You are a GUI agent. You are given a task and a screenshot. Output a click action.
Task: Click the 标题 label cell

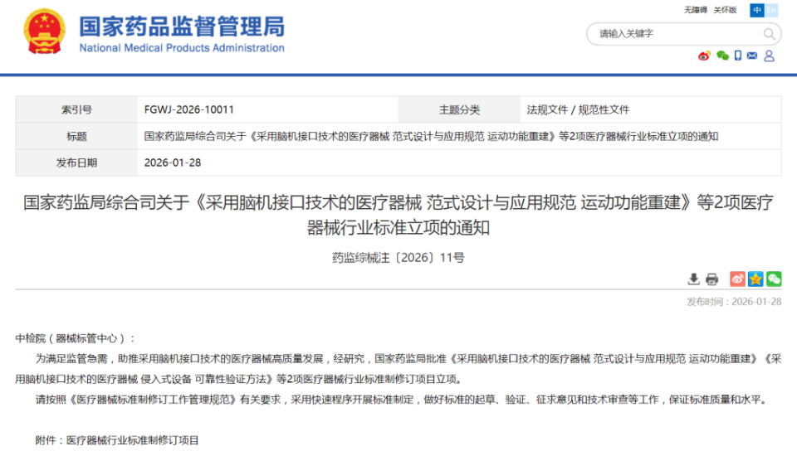tap(76, 136)
